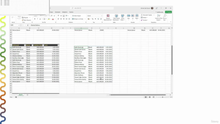
Task: Collapse the ribbon with the chevron
Action: tap(170, 22)
